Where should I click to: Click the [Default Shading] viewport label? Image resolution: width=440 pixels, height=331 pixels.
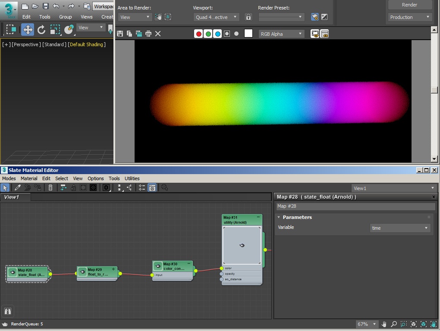(x=87, y=44)
